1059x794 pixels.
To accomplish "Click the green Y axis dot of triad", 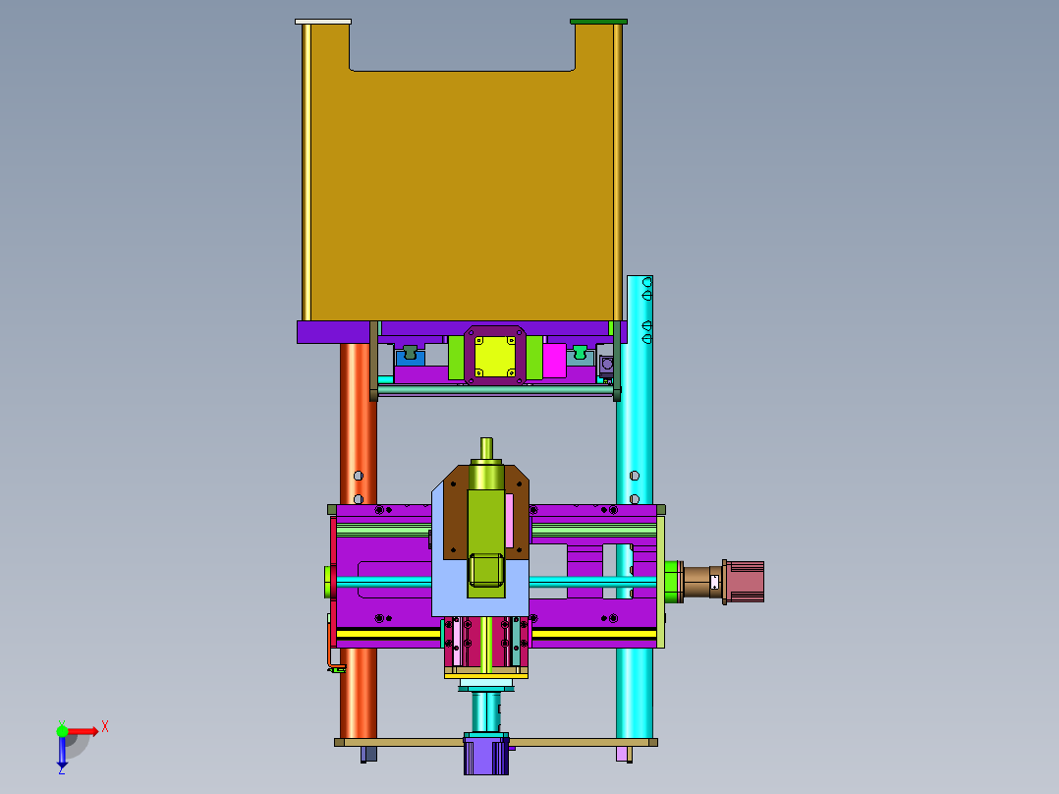I will pos(62,731).
